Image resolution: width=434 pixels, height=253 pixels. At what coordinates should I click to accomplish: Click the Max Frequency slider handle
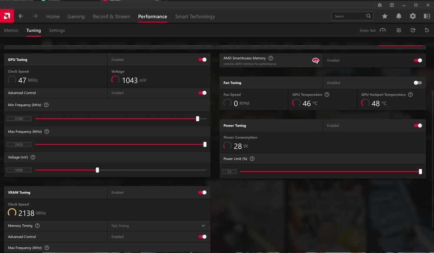click(x=205, y=144)
